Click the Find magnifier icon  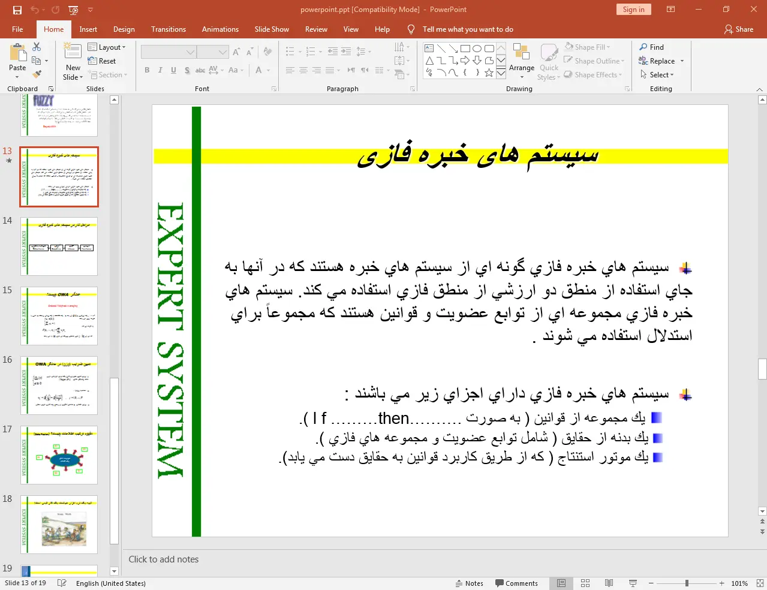(x=643, y=47)
